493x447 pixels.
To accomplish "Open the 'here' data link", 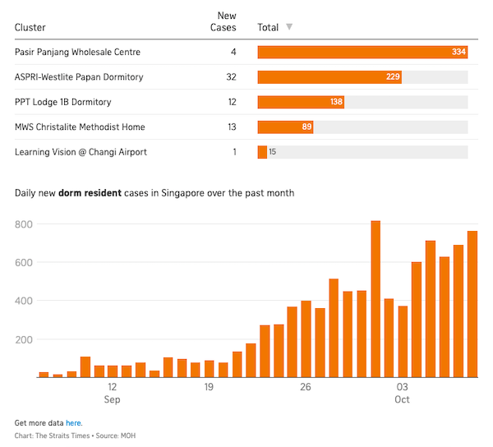I will click(74, 422).
